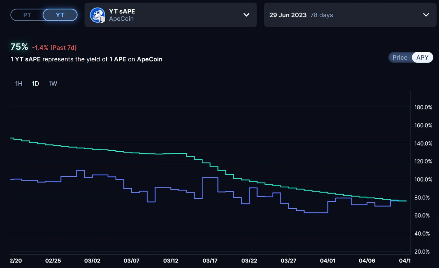
Task: Select the APY chart mode
Action: [422, 57]
